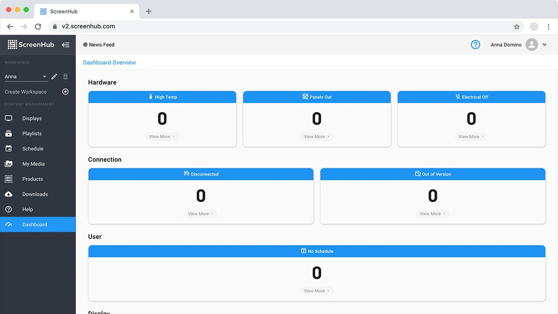Click the No Schedule calendar icon

pos(303,251)
